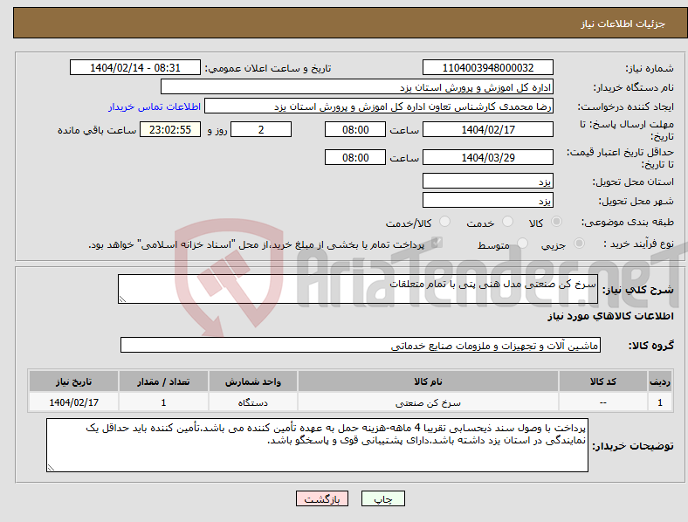
Task: Select the کالا radio button
Action: [556, 222]
